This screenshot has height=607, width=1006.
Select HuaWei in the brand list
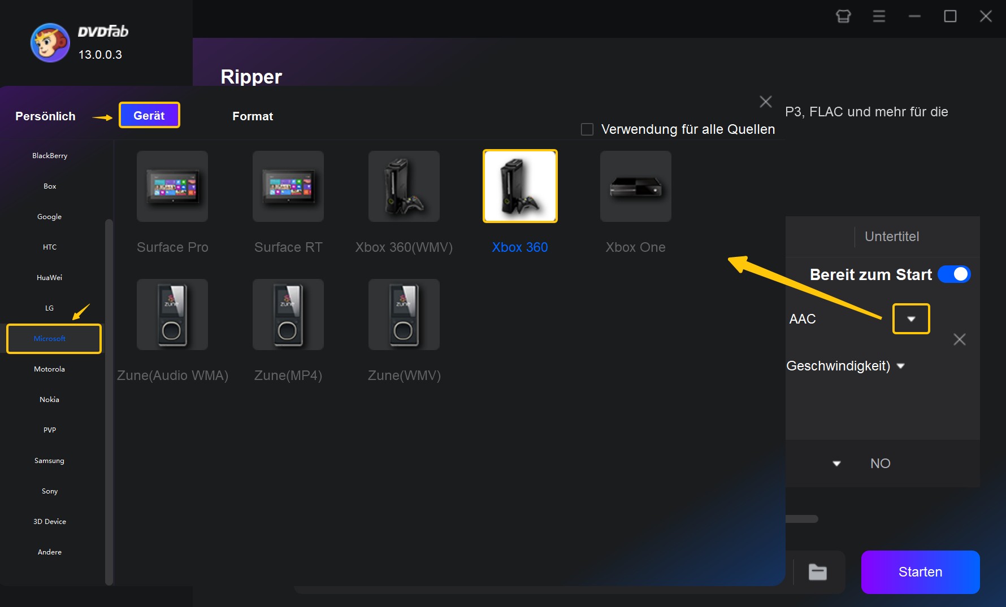[x=50, y=278]
